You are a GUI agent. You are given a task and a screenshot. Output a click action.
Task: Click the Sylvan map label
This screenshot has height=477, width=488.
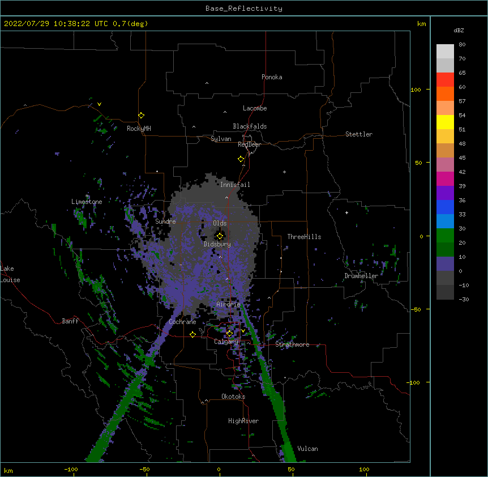221,139
